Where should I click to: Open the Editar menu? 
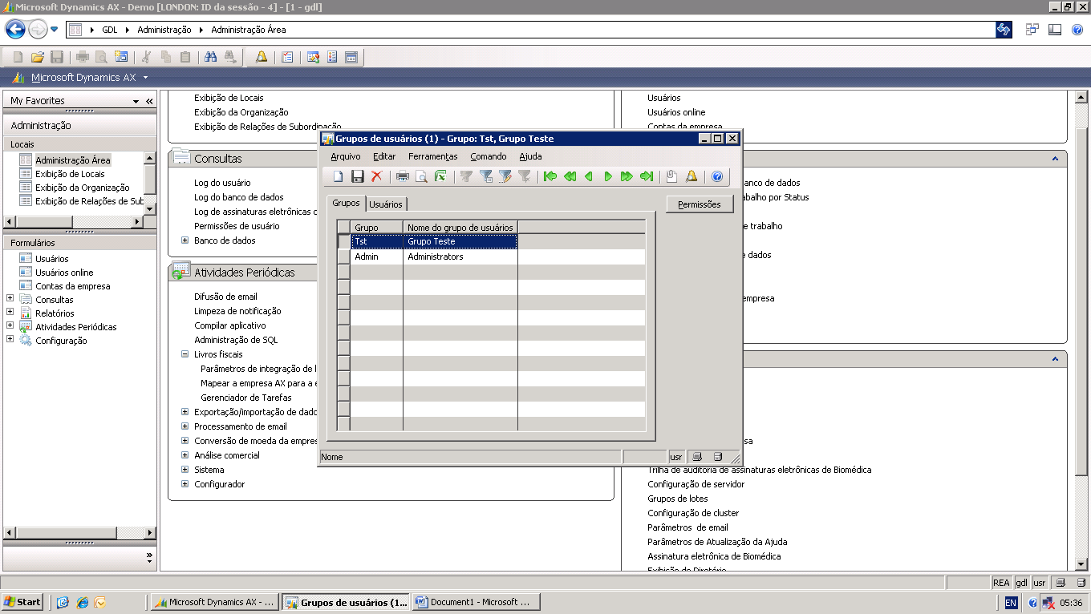click(x=384, y=156)
